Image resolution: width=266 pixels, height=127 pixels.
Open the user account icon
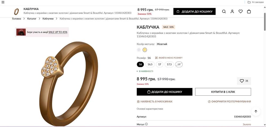click(x=232, y=11)
